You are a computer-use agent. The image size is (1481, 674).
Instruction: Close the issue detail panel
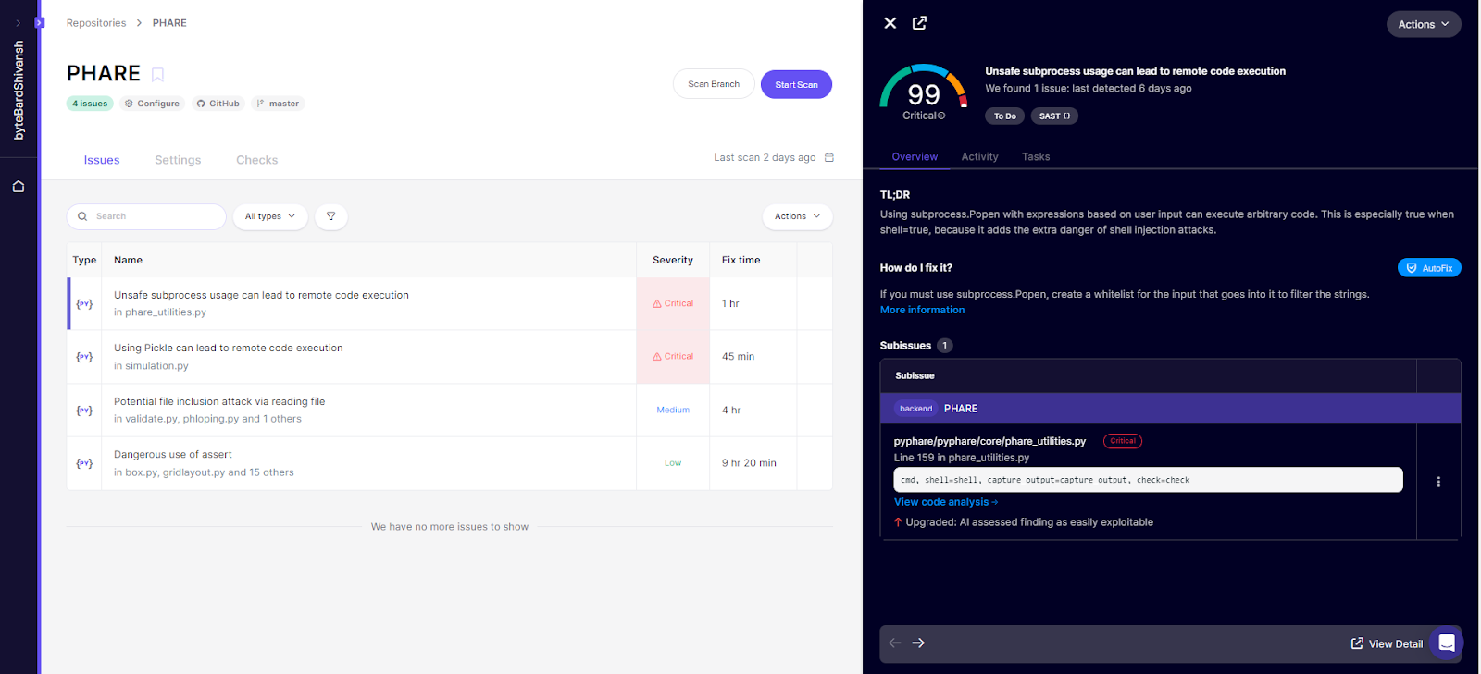[890, 23]
